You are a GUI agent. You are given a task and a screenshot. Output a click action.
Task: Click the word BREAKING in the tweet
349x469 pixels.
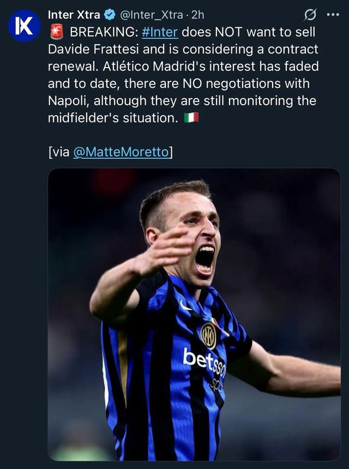102,32
